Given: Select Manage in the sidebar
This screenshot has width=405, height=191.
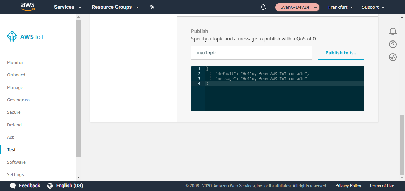Looking at the screenshot, I should coord(15,88).
